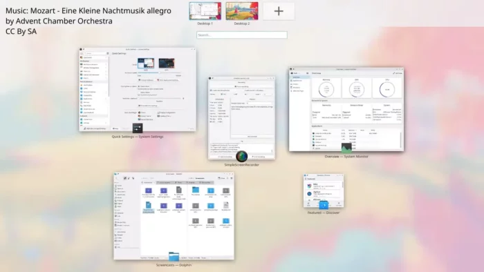Click the "Overview — System Monitor" caption
Viewport: 484px width, 272px height.
346,157
